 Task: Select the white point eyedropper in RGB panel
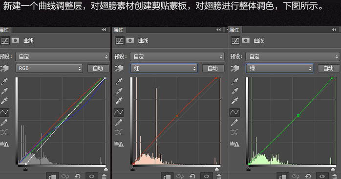(x=4, y=100)
